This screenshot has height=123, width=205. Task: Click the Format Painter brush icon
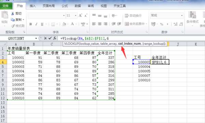coord(13,26)
